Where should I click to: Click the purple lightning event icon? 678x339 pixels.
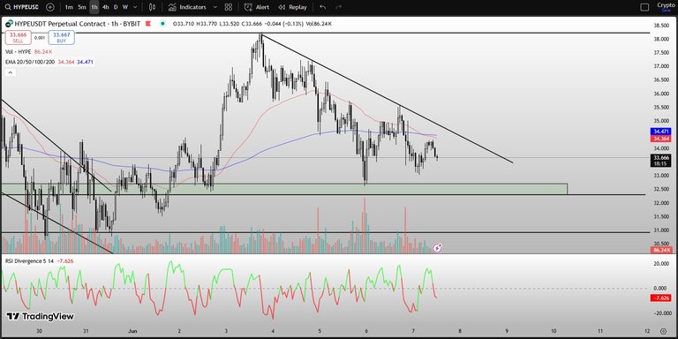[437, 248]
